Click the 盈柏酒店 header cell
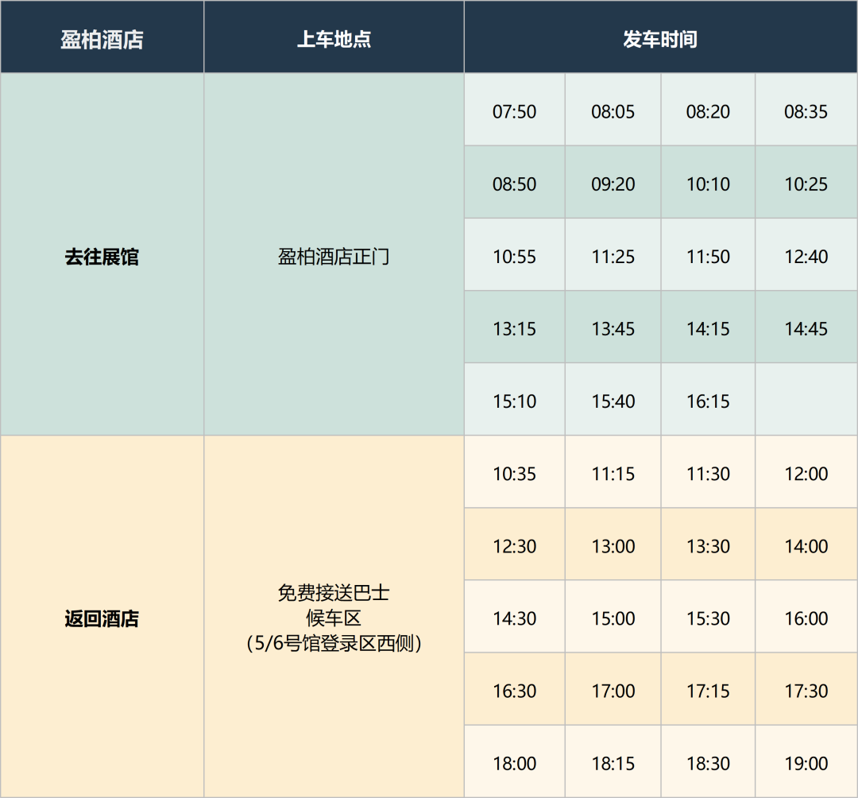Image resolution: width=858 pixels, height=798 pixels. (x=102, y=37)
